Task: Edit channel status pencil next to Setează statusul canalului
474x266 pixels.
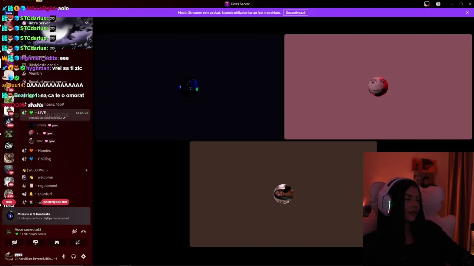Action: (x=64, y=118)
